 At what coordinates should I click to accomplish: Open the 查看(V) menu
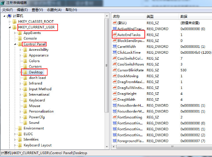pos(37,10)
